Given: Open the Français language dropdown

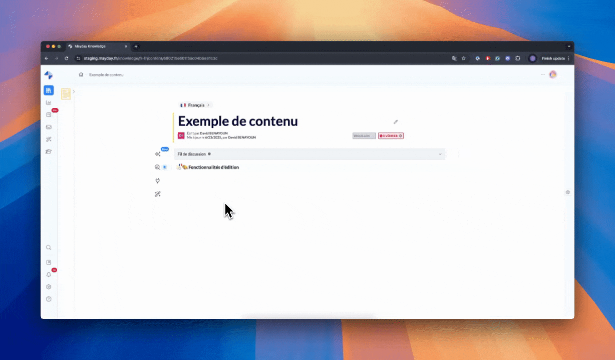Looking at the screenshot, I should [x=195, y=105].
